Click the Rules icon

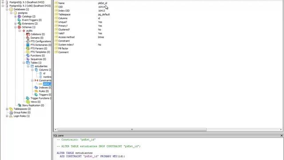(36, 91)
